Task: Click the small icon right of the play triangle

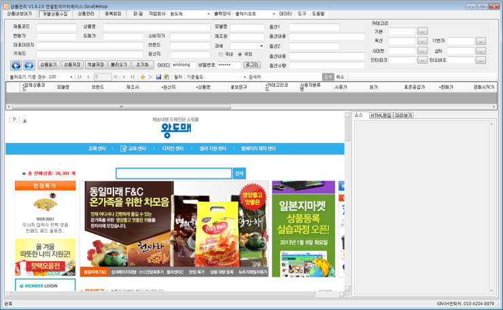Action: pyautogui.click(x=24, y=121)
